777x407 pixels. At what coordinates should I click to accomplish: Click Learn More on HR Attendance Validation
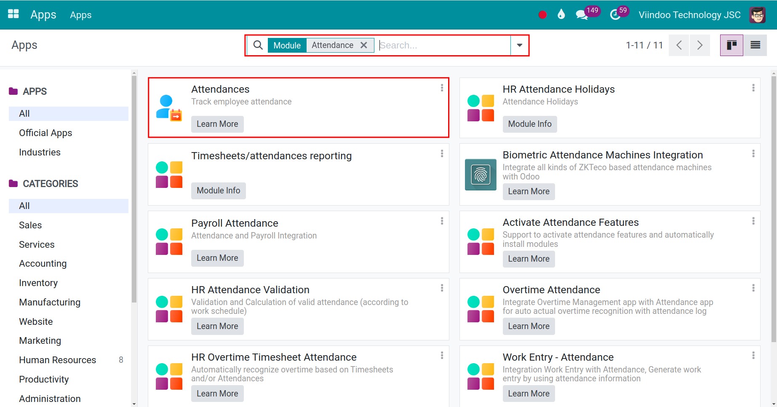tap(217, 326)
